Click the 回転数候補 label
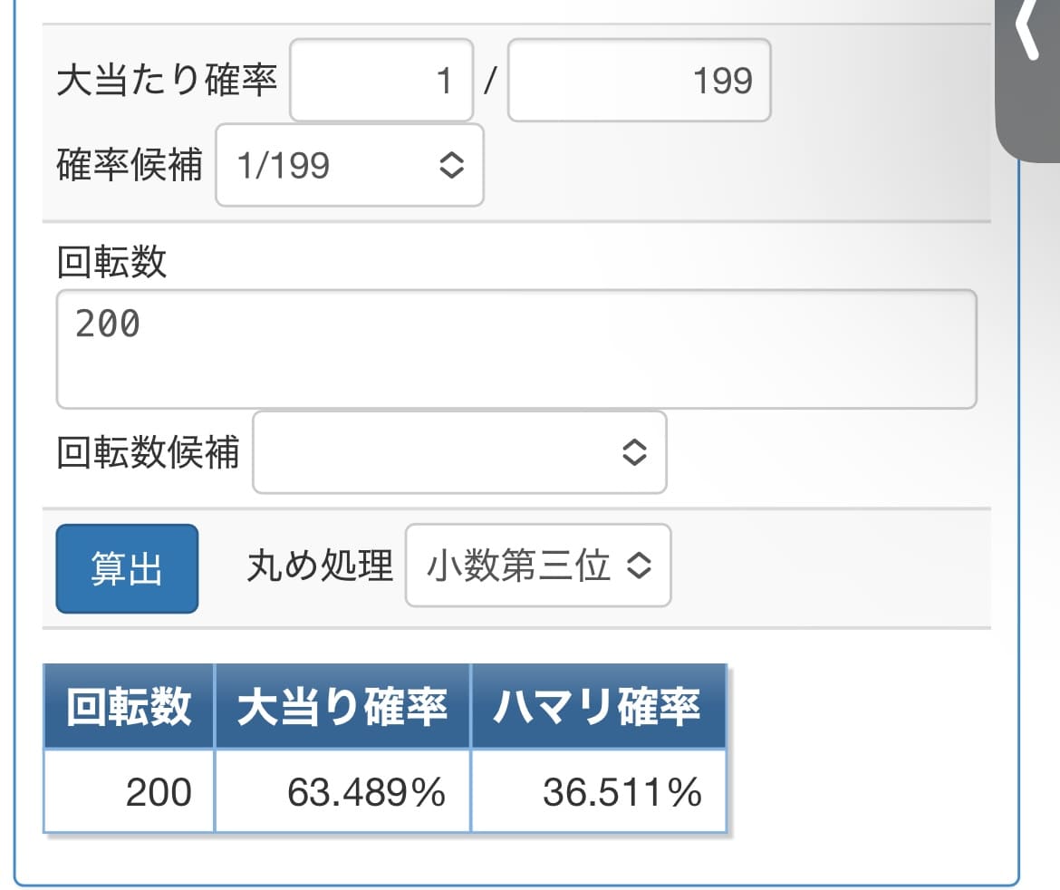Image resolution: width=1060 pixels, height=890 pixels. coord(148,452)
